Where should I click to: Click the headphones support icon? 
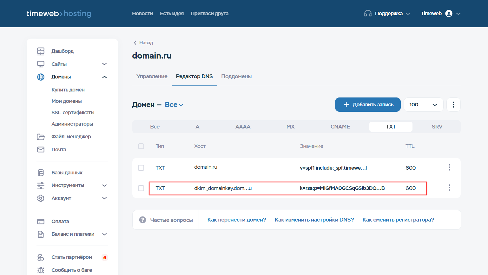pyautogui.click(x=367, y=14)
